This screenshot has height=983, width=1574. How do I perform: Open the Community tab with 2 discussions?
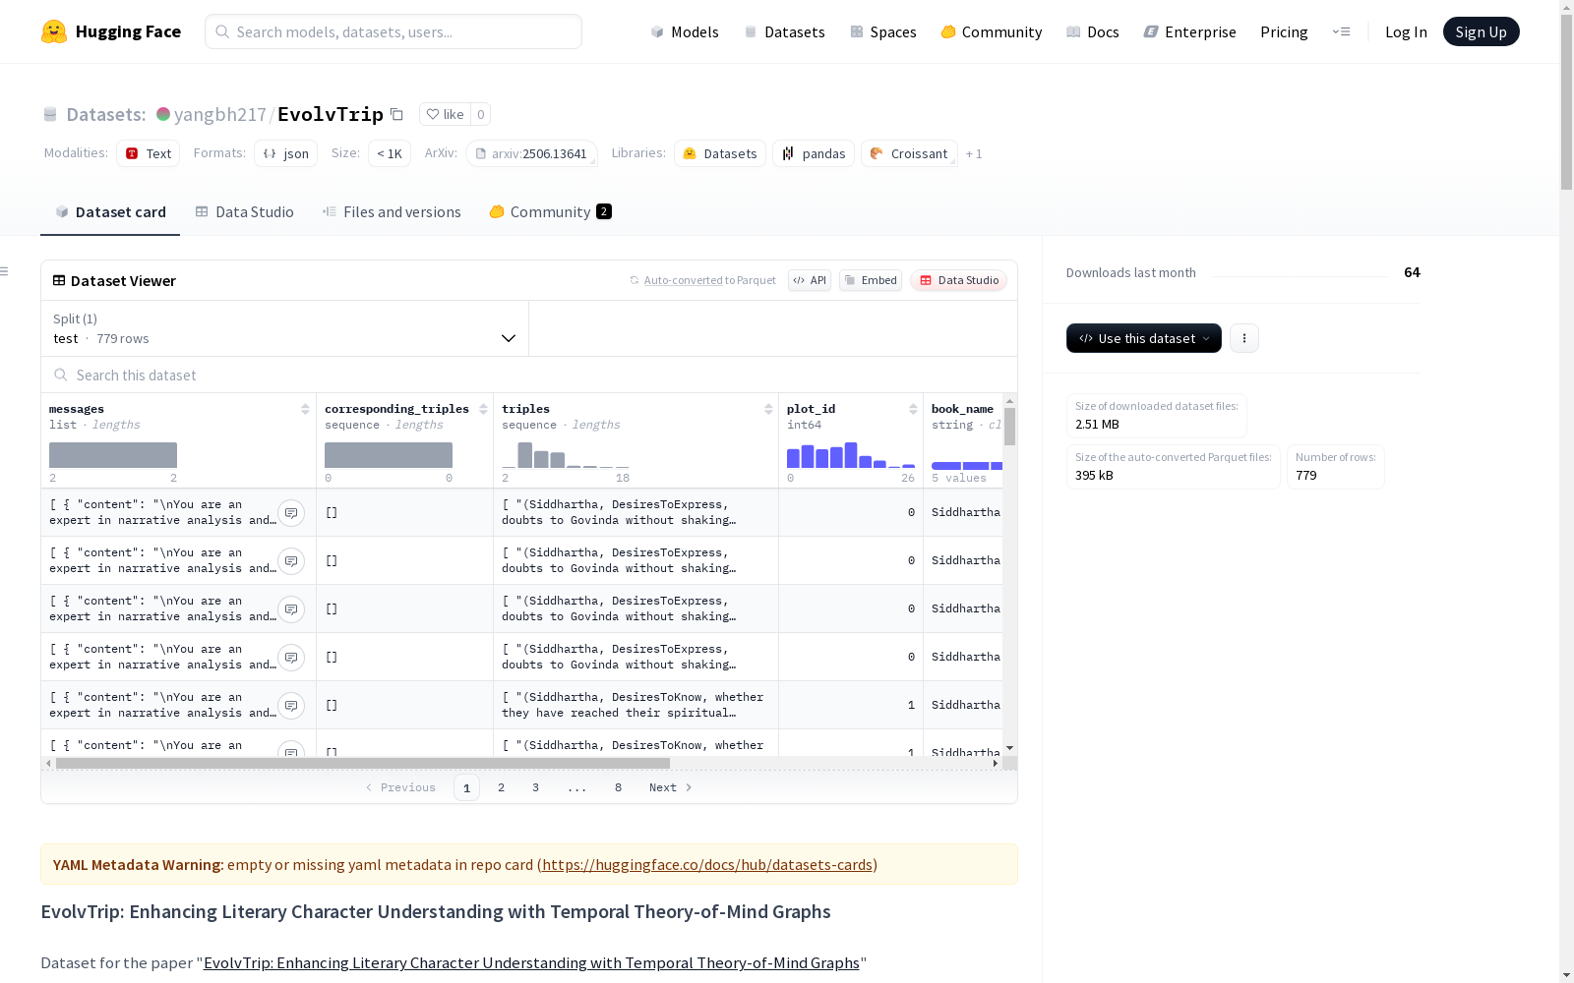(551, 212)
